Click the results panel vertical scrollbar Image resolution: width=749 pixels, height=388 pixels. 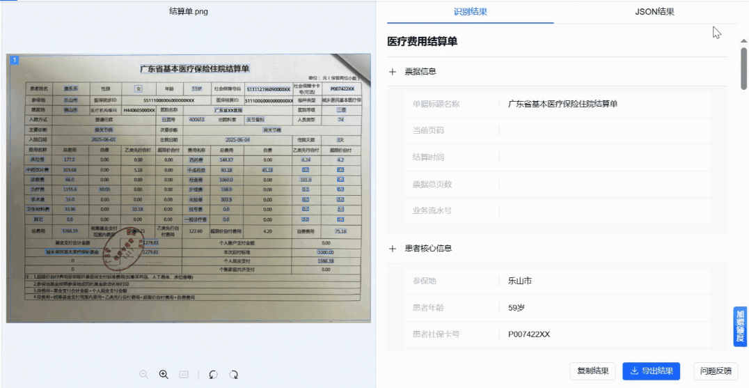[743, 68]
